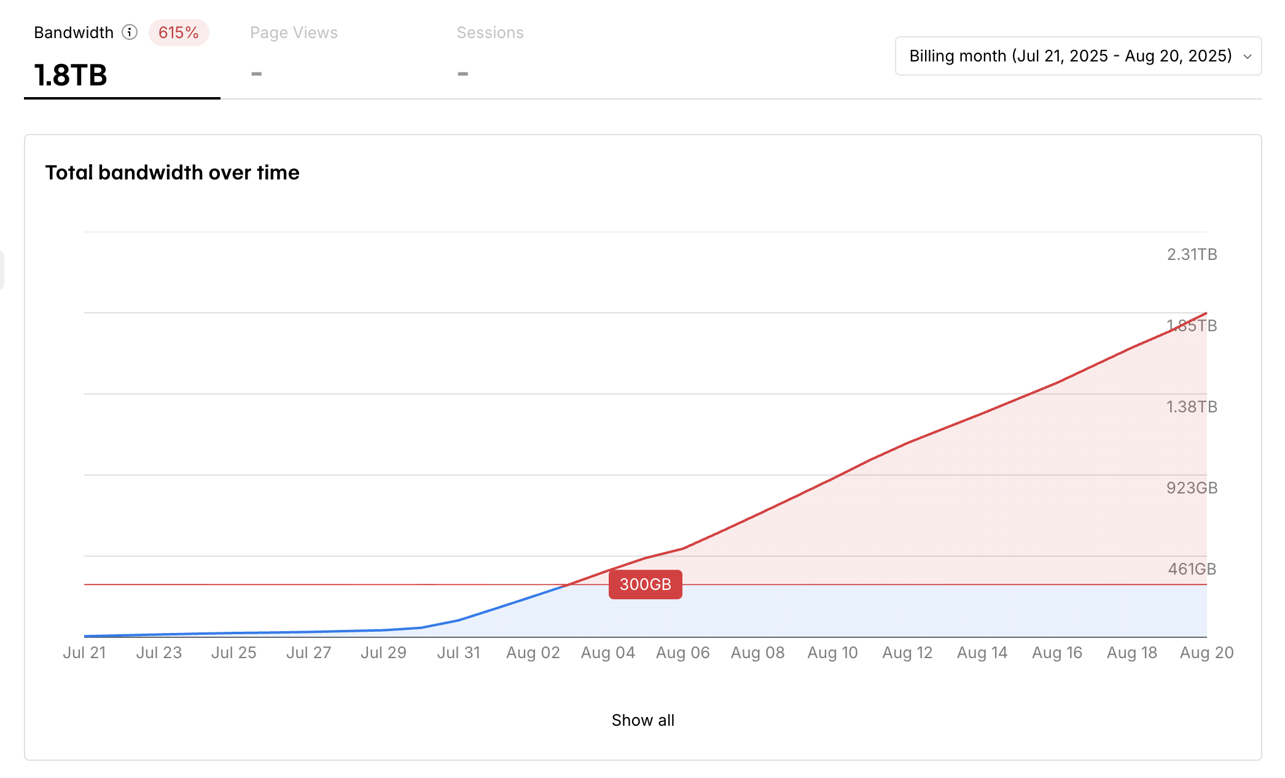
Task: Select the Bandwidth tab
Action: point(74,33)
